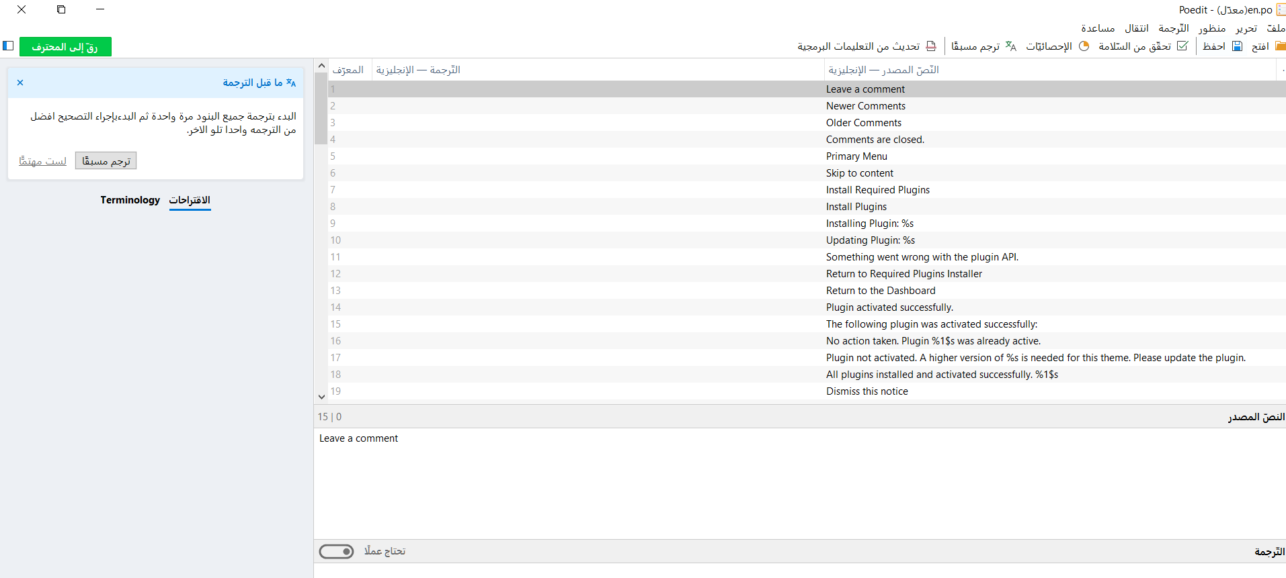This screenshot has height=578, width=1286.
Task: Select the 'Install Required Plugins' row
Action: point(807,190)
